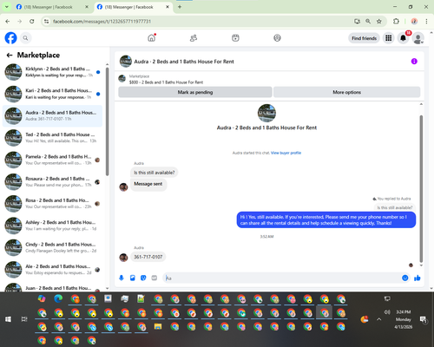Open Kari conversation in chat list
Screen dimensions: 434x347
pyautogui.click(x=52, y=94)
